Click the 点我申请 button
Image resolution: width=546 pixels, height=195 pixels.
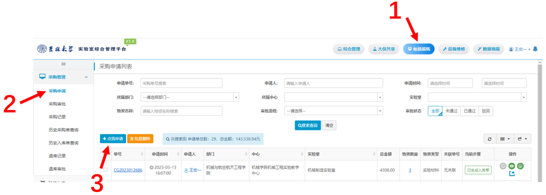(113, 139)
